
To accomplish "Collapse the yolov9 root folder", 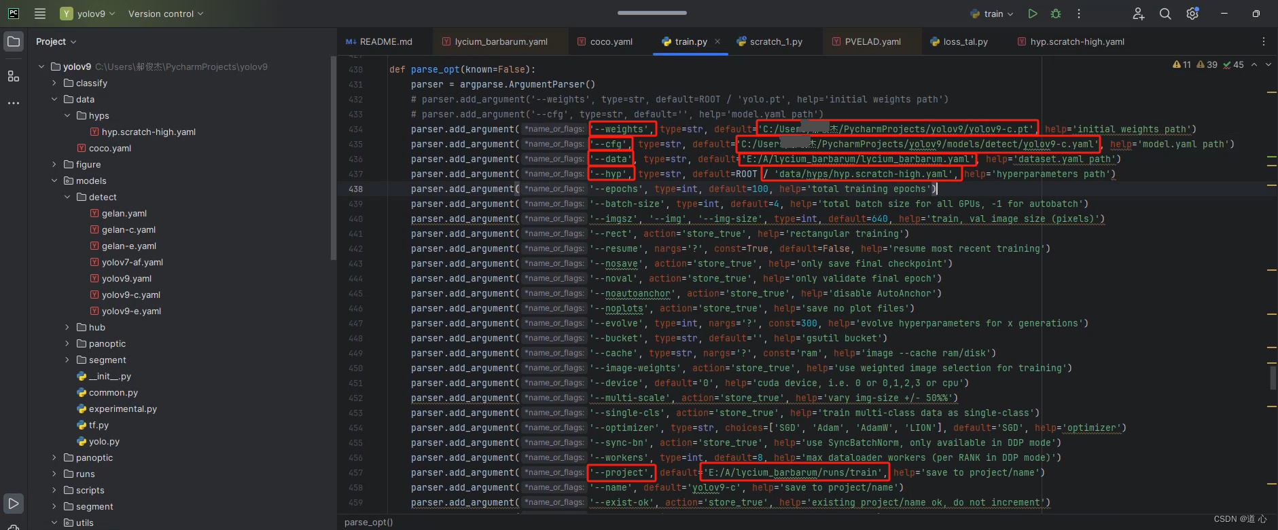I will pos(41,67).
